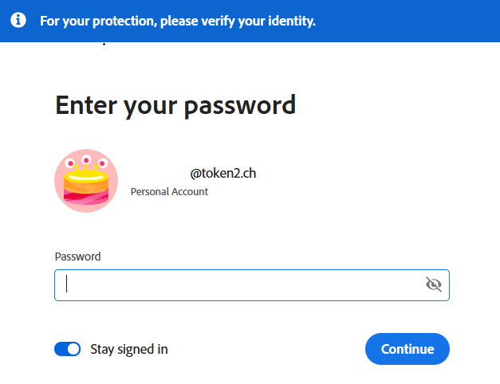The width and height of the screenshot is (500, 384).
Task: Toggle the Stay signed in switch
Action: point(68,349)
